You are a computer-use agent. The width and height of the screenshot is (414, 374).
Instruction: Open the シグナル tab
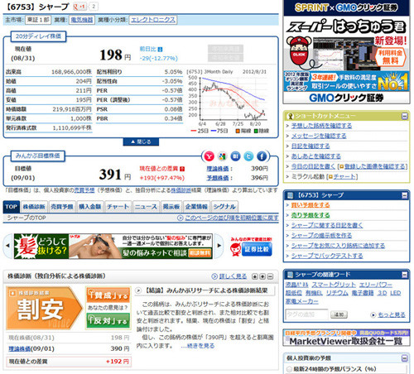(x=224, y=207)
